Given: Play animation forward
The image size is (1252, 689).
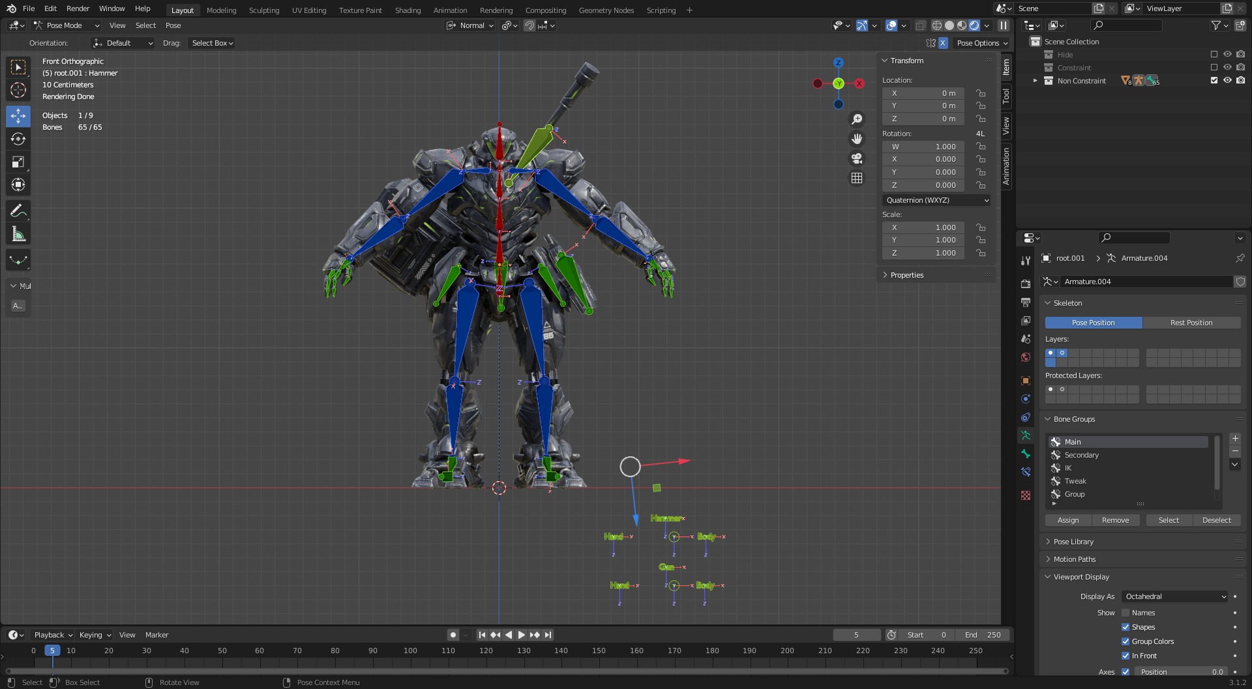Looking at the screenshot, I should tap(521, 635).
